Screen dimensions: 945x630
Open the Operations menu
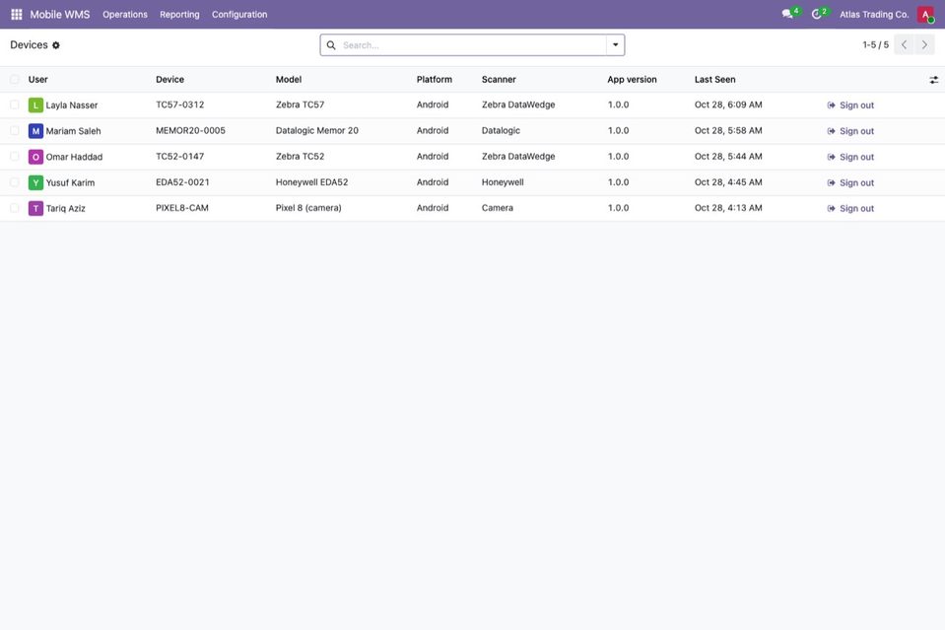(125, 14)
